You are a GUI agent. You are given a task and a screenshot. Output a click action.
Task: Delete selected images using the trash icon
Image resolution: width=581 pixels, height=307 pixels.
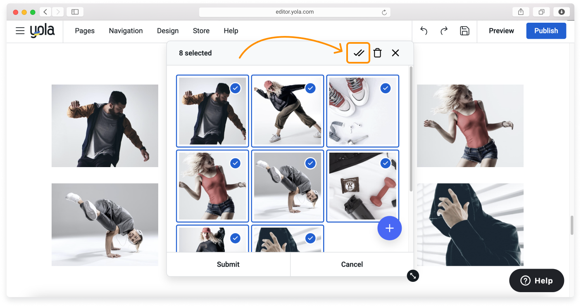click(377, 53)
